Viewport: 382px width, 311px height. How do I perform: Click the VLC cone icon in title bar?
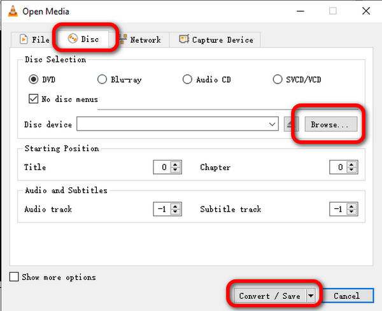[13, 11]
